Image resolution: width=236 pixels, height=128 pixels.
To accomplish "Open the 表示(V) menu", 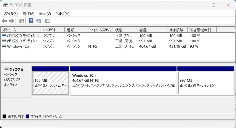I will tap(45, 14).
